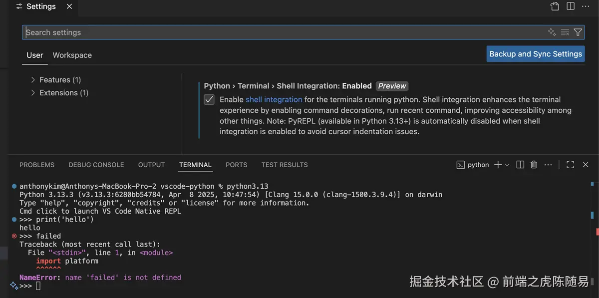Add a new terminal with plus
Viewport: 599px width, 298px height.
[498, 165]
